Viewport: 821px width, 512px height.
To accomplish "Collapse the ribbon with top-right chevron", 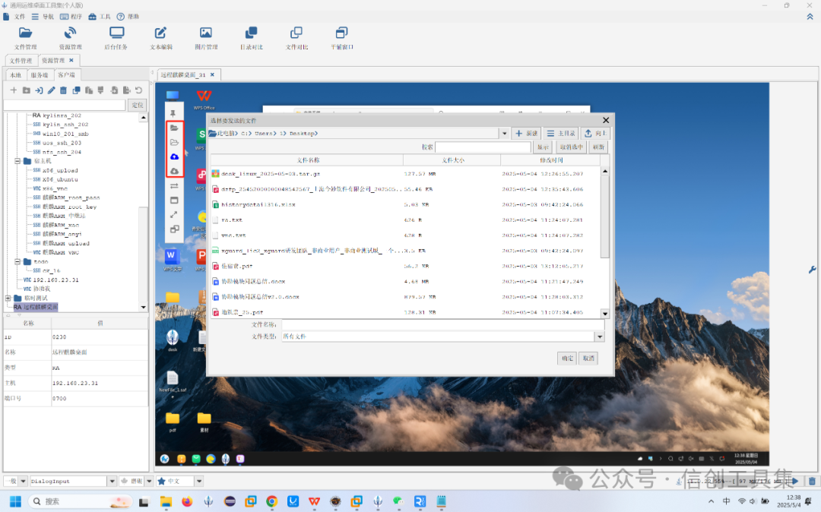I will click(x=810, y=17).
